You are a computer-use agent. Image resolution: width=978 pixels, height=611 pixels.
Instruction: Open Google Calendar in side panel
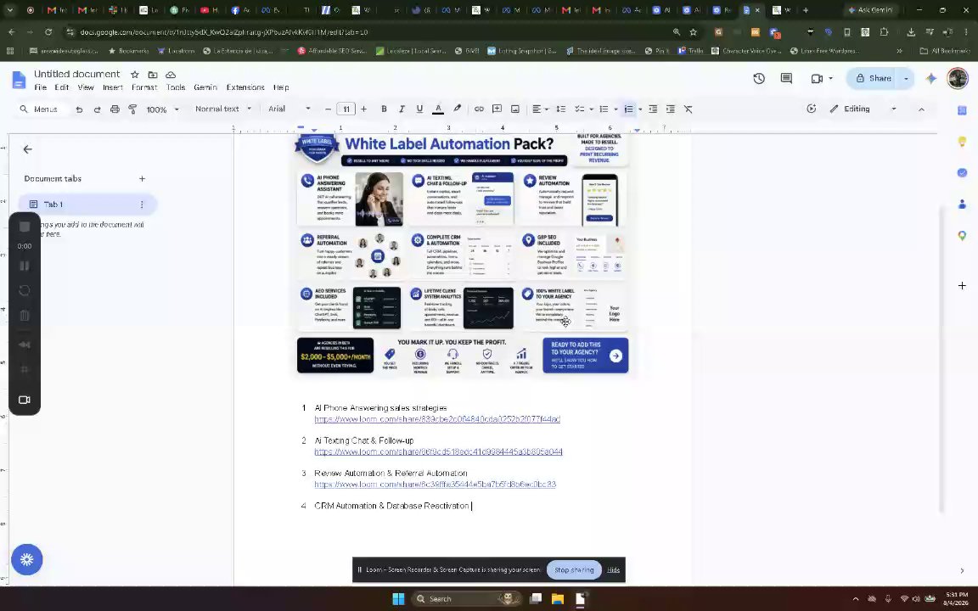[x=962, y=110]
